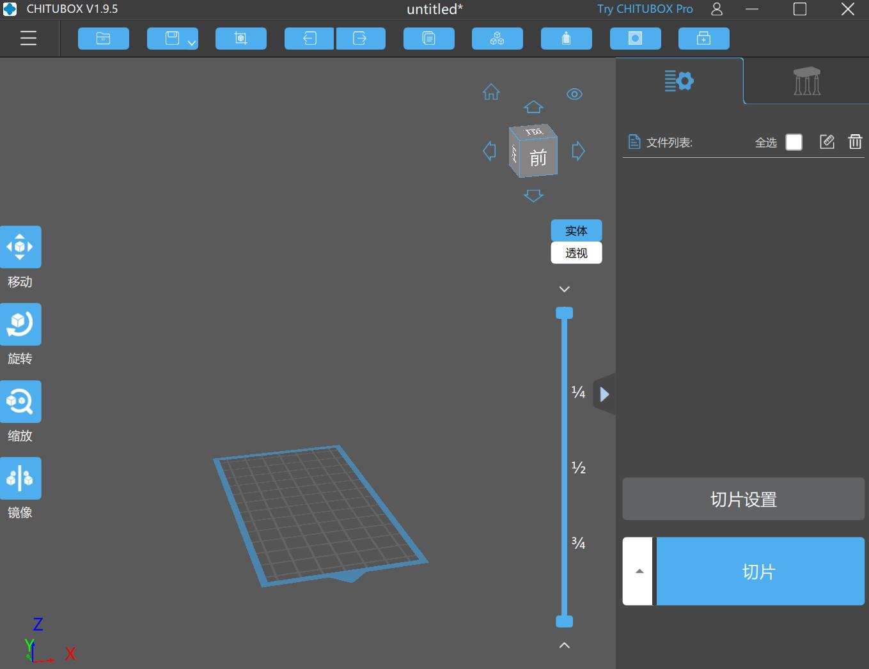
Task: Click the copy model toolbar icon
Action: click(x=428, y=38)
